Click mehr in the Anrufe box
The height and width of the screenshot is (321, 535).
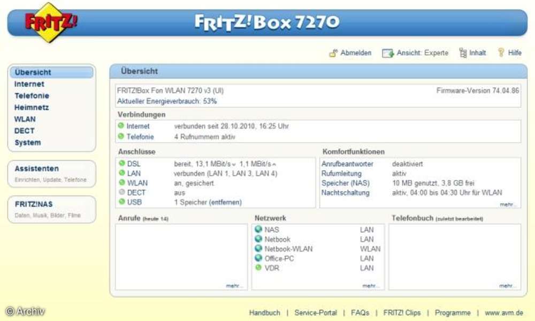tap(234, 286)
